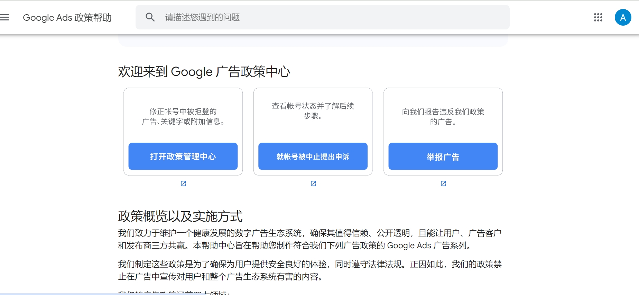Click the text 向我们报告违反我们政策的广告
This screenshot has height=295, width=639.
click(x=443, y=117)
